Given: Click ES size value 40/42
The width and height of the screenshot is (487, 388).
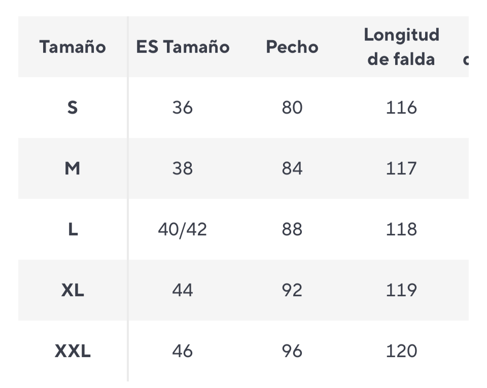Looking at the screenshot, I should click(x=183, y=229).
